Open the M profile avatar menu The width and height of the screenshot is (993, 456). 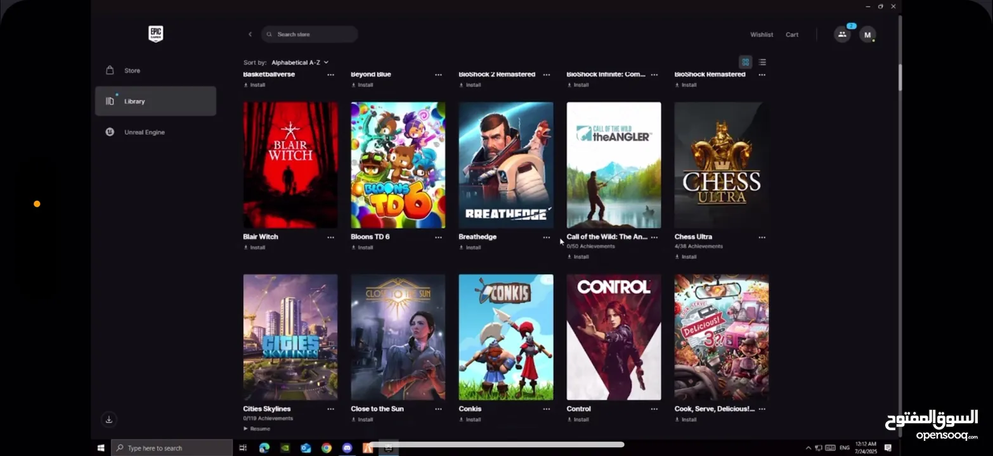(x=867, y=34)
